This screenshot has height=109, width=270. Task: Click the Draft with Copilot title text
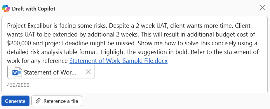(34, 9)
